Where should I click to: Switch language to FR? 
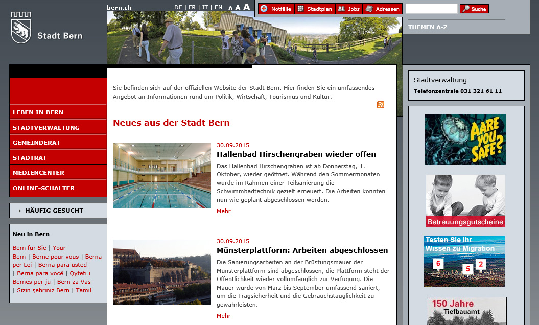pos(192,7)
